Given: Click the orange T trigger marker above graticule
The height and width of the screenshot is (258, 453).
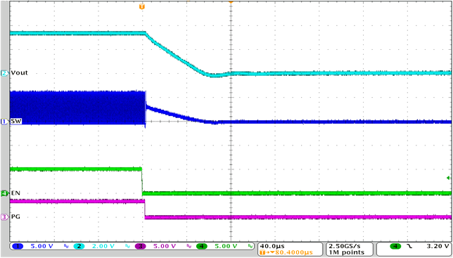Looking at the screenshot, I should (x=141, y=6).
